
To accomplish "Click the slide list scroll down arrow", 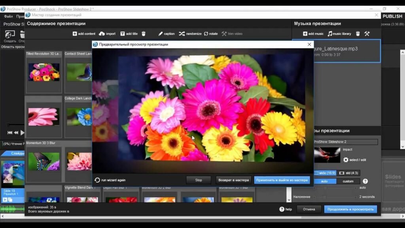I will (x=289, y=200).
